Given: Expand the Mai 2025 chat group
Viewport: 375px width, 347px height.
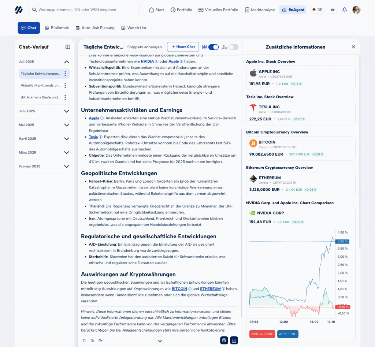Looking at the screenshot, I should click(x=67, y=125).
